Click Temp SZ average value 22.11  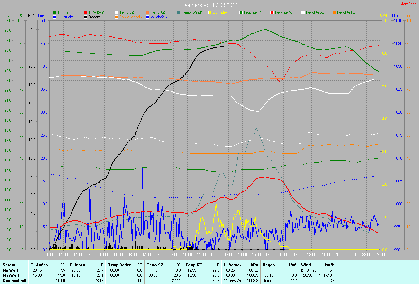tap(177, 281)
